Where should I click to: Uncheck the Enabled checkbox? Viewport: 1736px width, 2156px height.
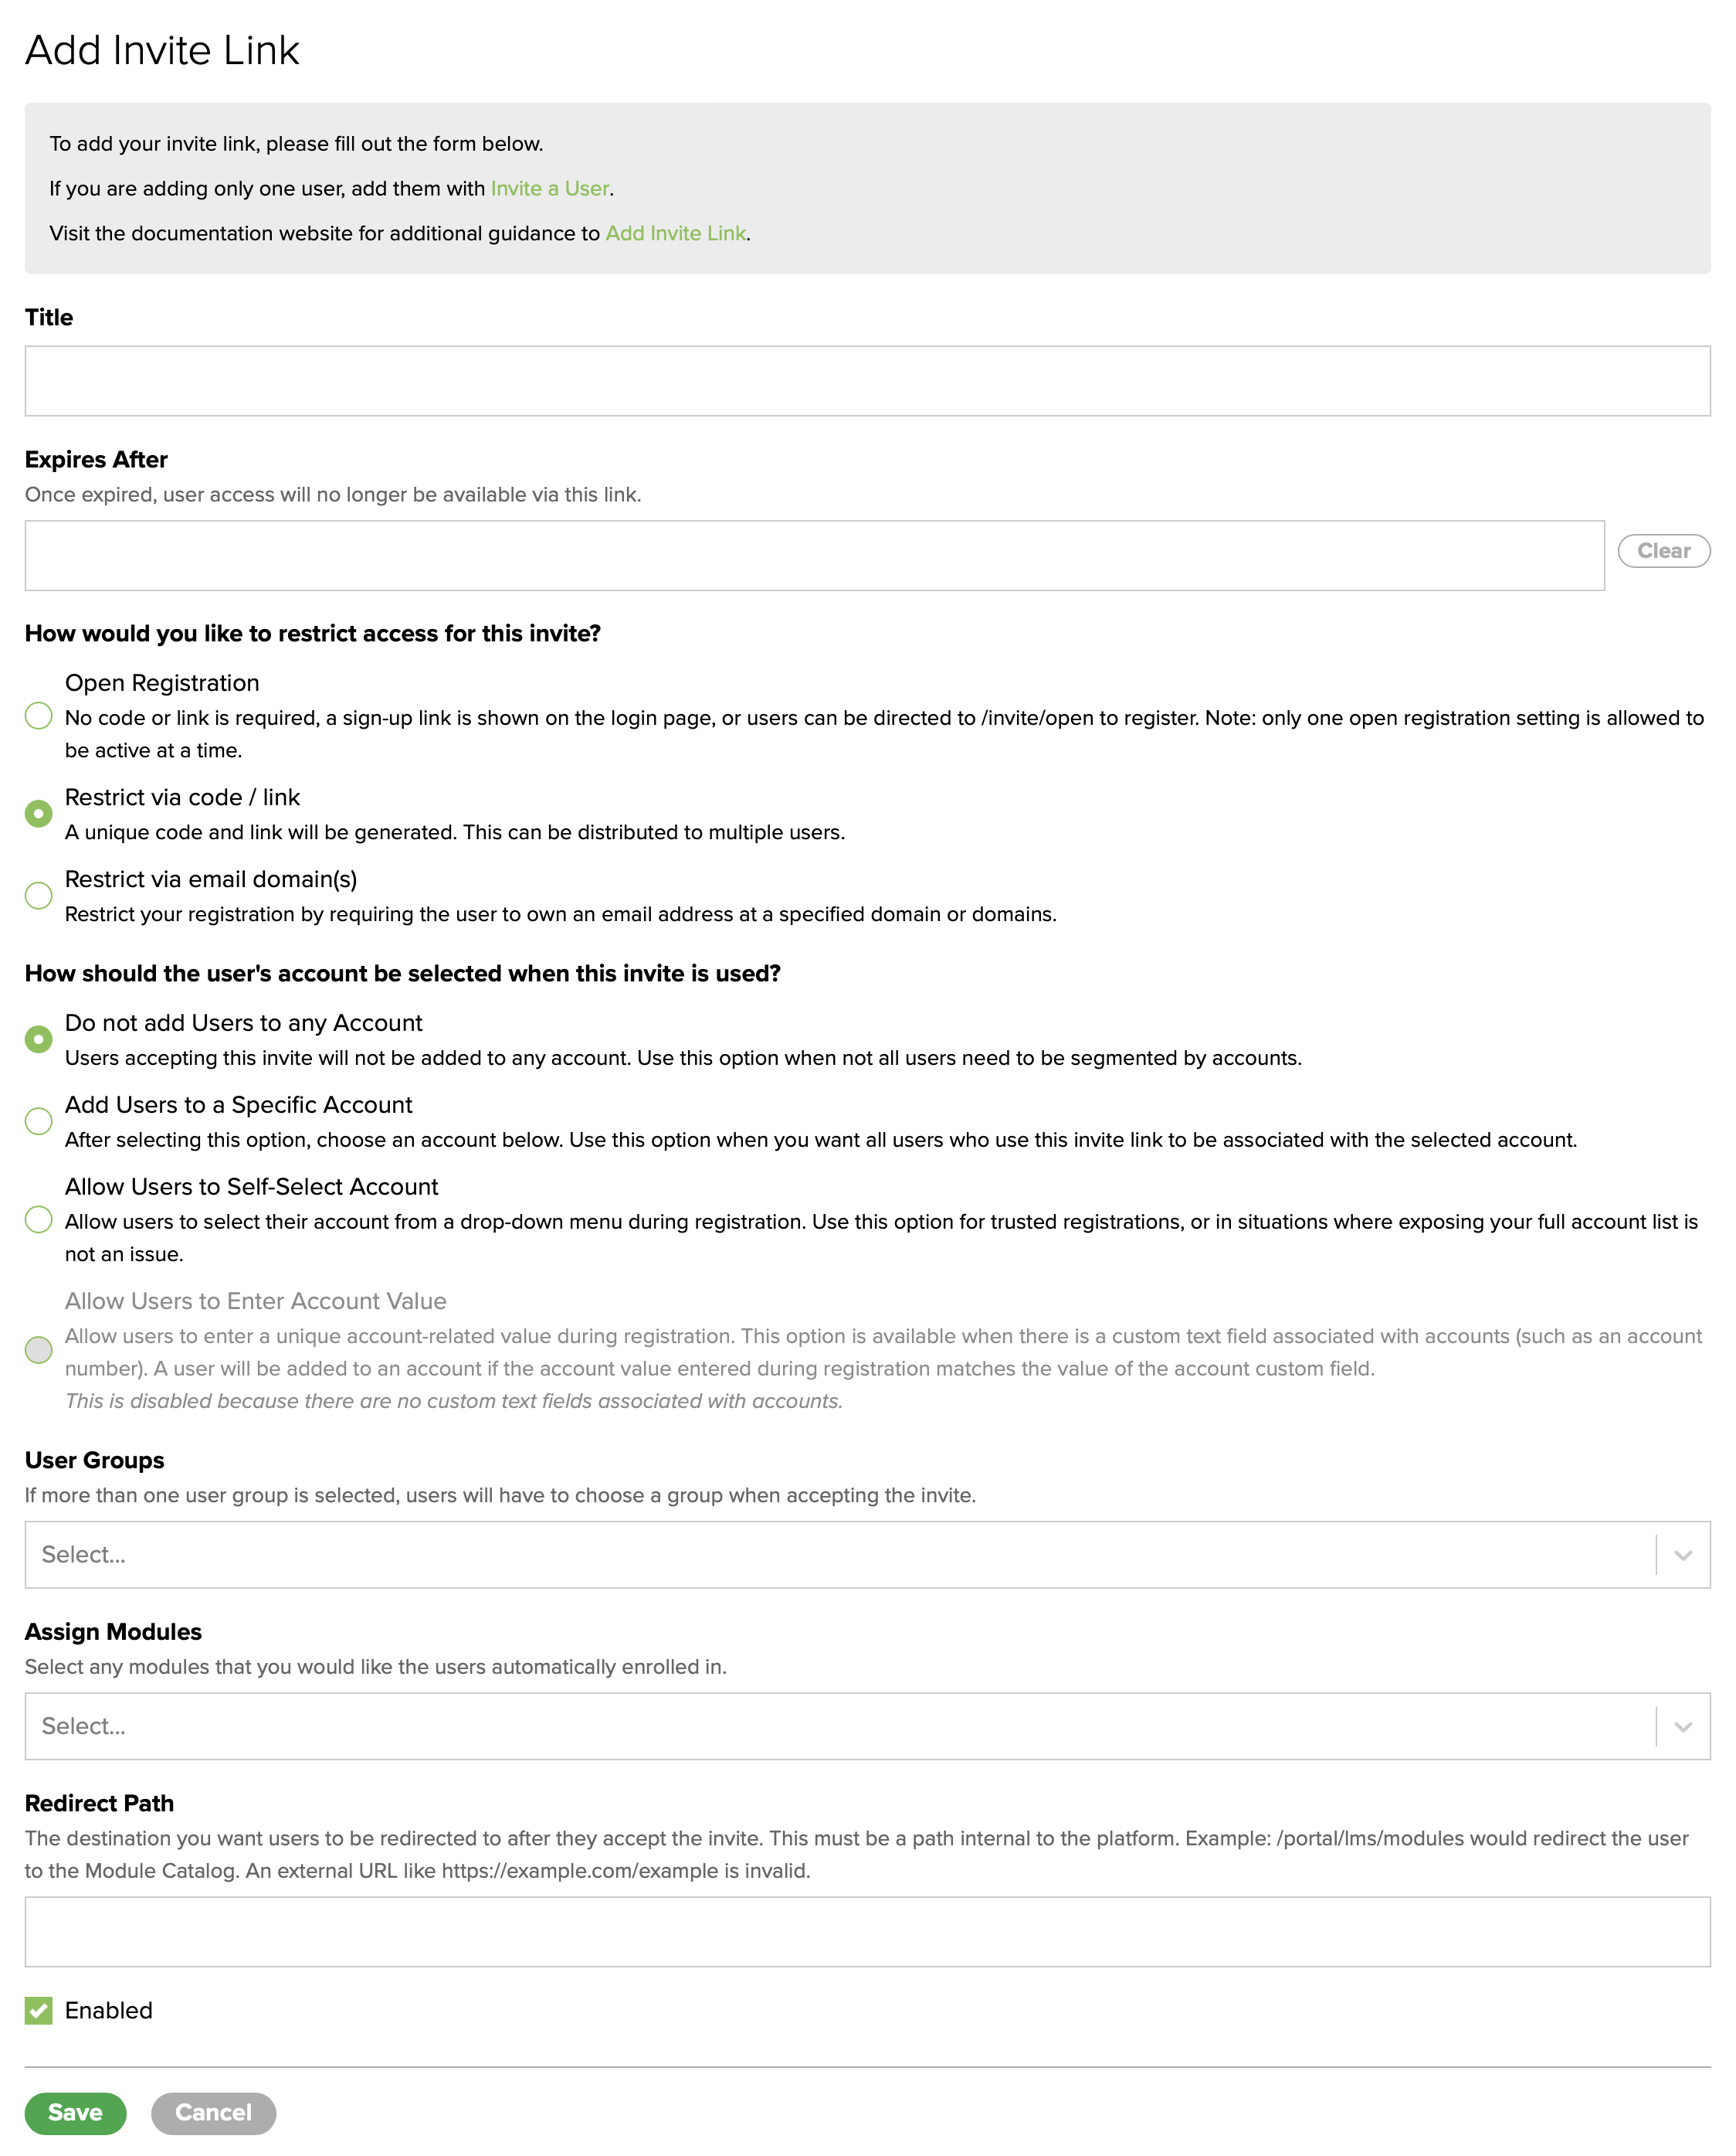tap(39, 2011)
